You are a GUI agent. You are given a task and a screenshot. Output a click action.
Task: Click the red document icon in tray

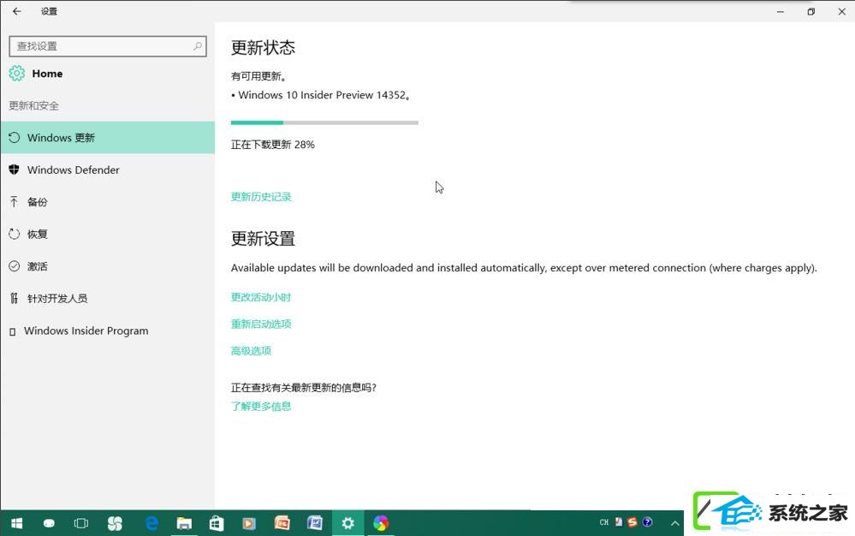point(619,522)
